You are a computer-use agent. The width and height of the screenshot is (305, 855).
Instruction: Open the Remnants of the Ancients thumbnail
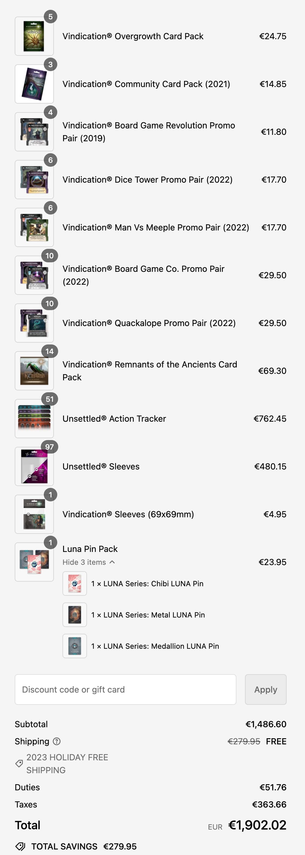(34, 371)
